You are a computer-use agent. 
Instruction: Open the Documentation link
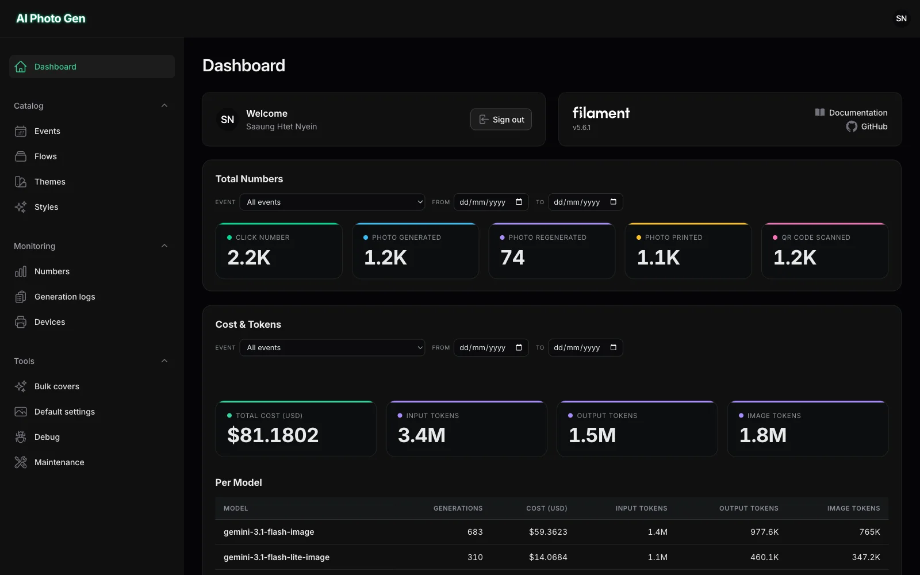pos(851,113)
